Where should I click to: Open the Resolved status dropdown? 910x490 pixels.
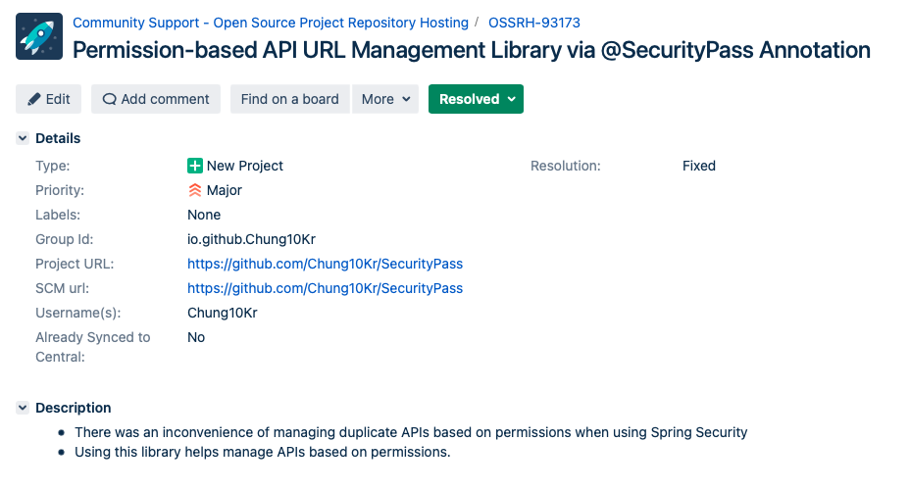pyautogui.click(x=476, y=99)
